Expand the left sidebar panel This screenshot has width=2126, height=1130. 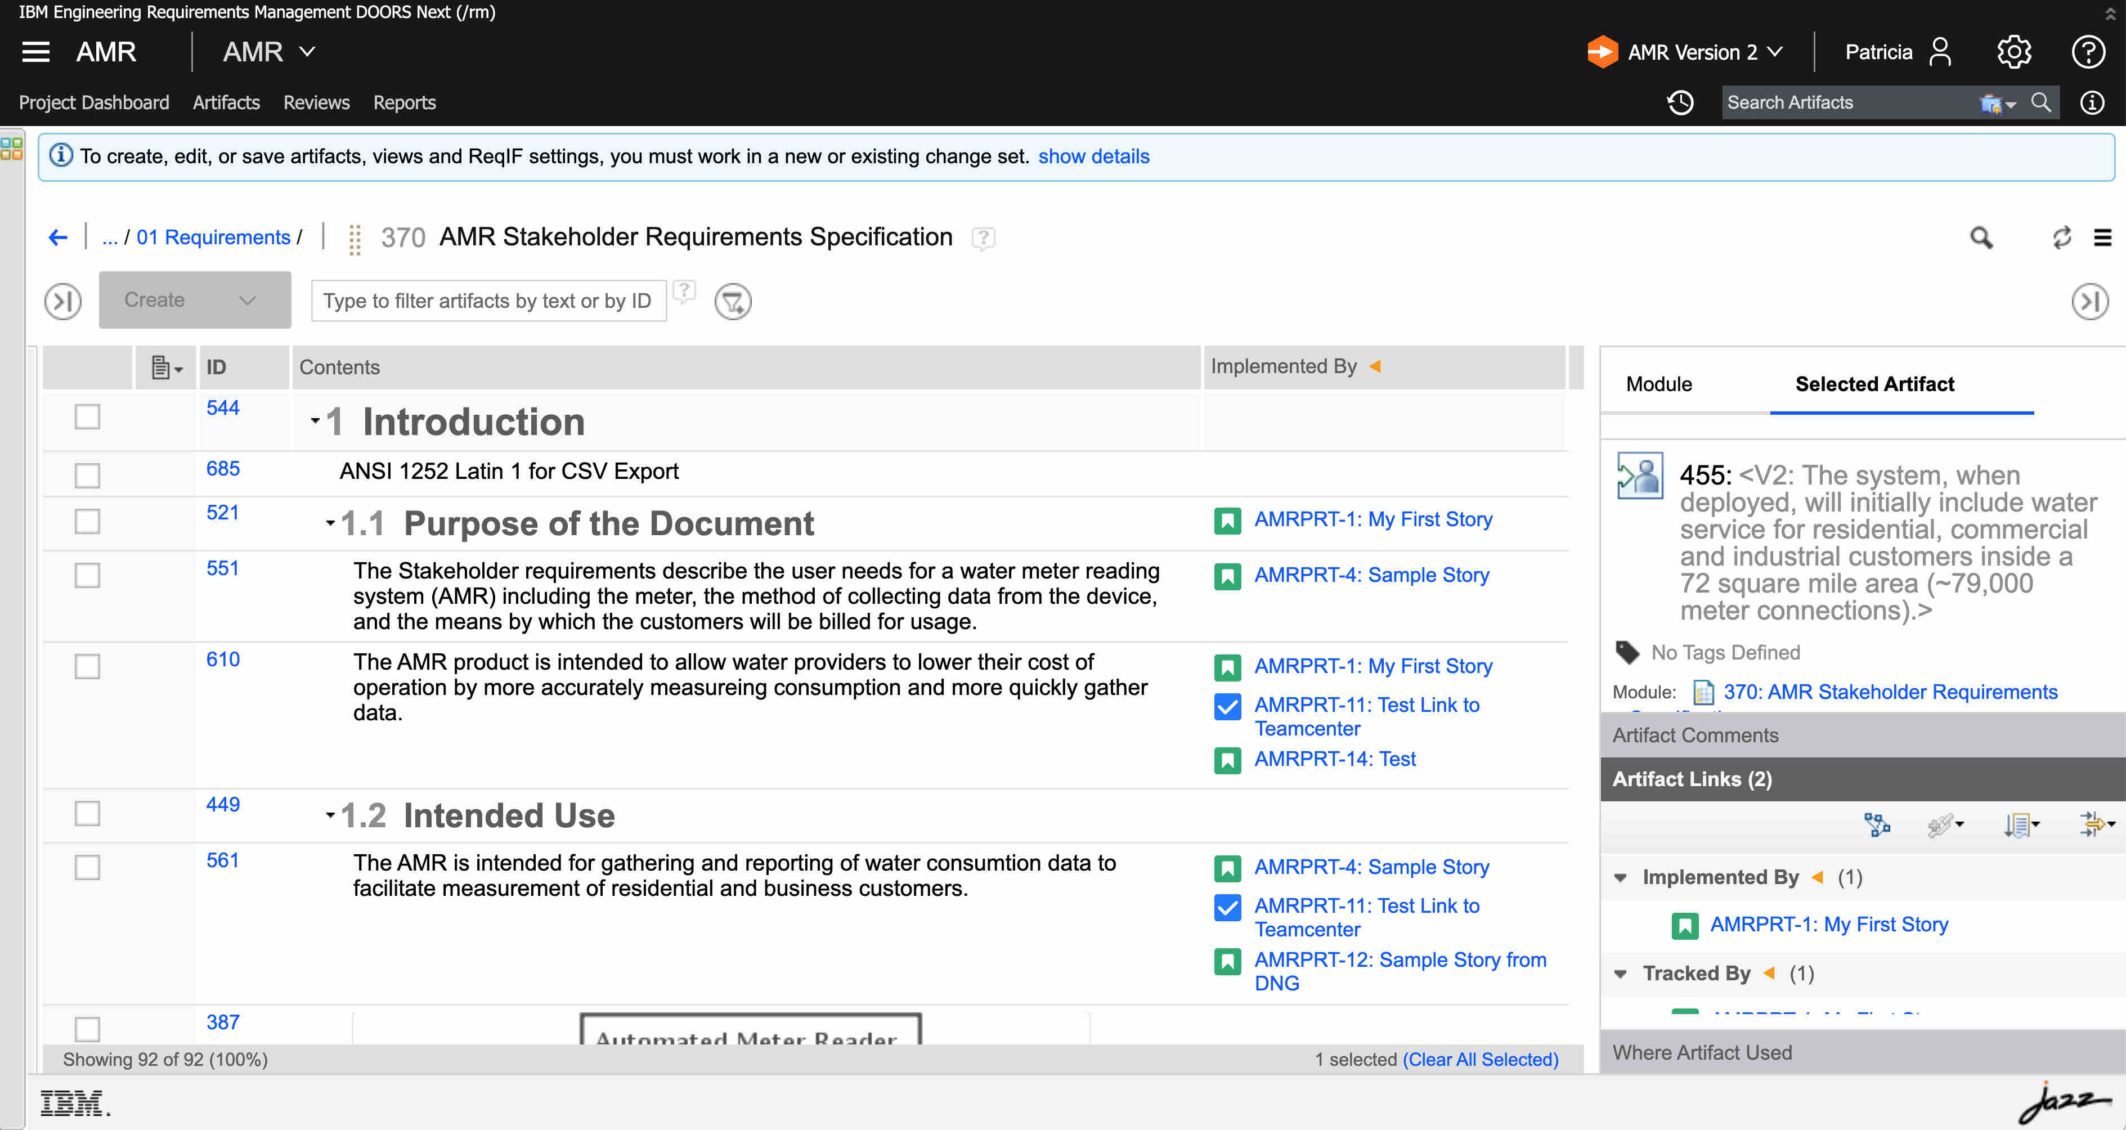[62, 301]
